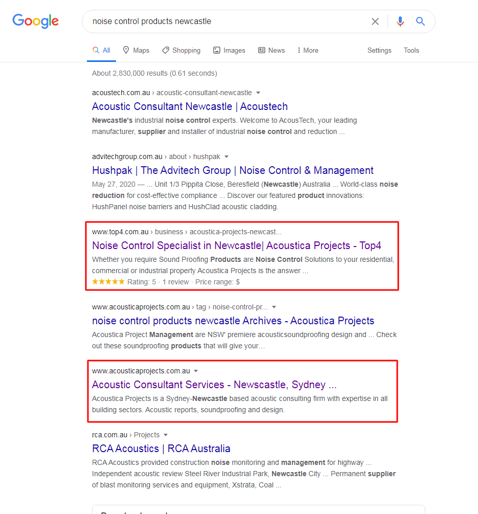Open the search Tools menu
The image size is (478, 514).
(x=411, y=50)
